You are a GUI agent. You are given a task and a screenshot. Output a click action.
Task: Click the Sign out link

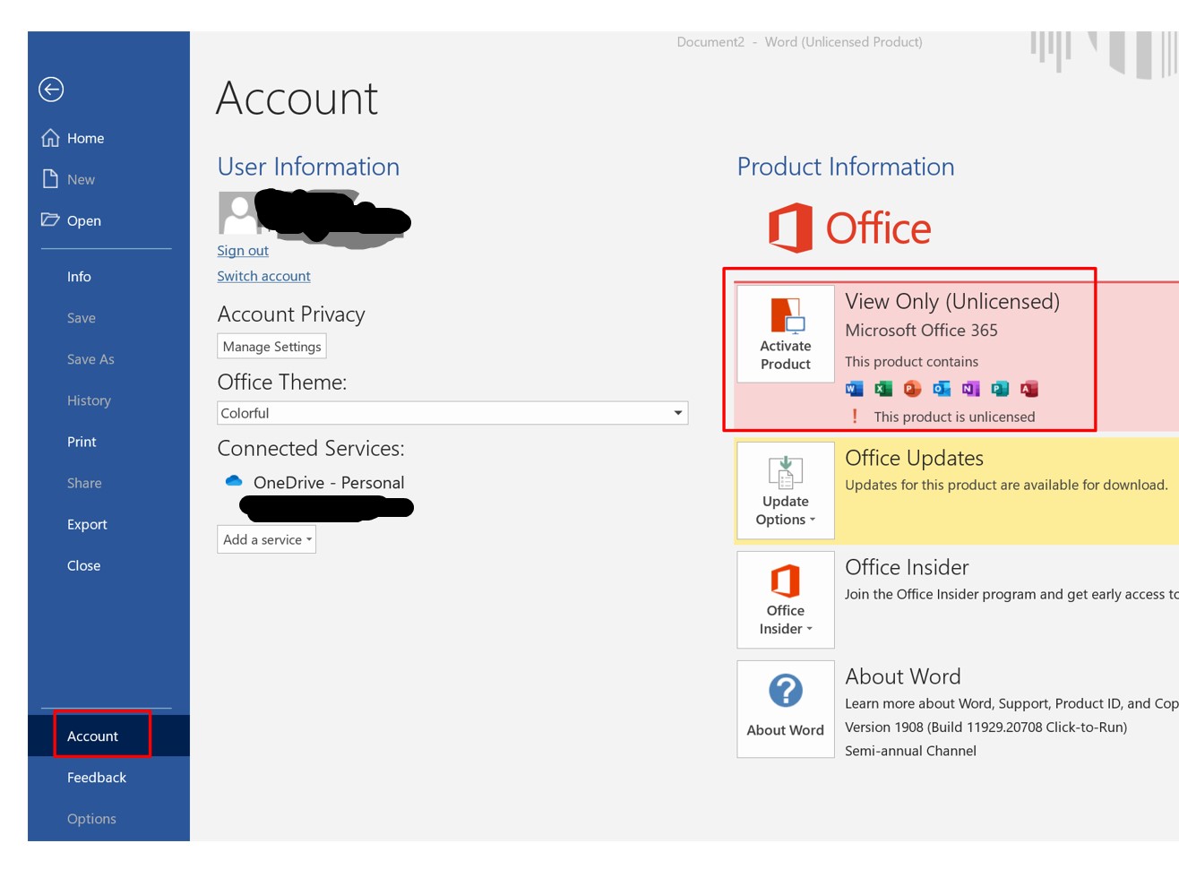point(243,251)
